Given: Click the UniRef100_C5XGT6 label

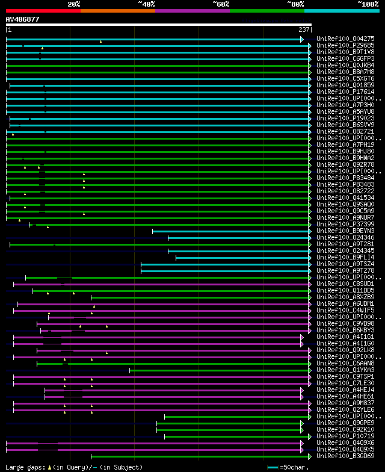Looking at the screenshot, I should point(345,78).
